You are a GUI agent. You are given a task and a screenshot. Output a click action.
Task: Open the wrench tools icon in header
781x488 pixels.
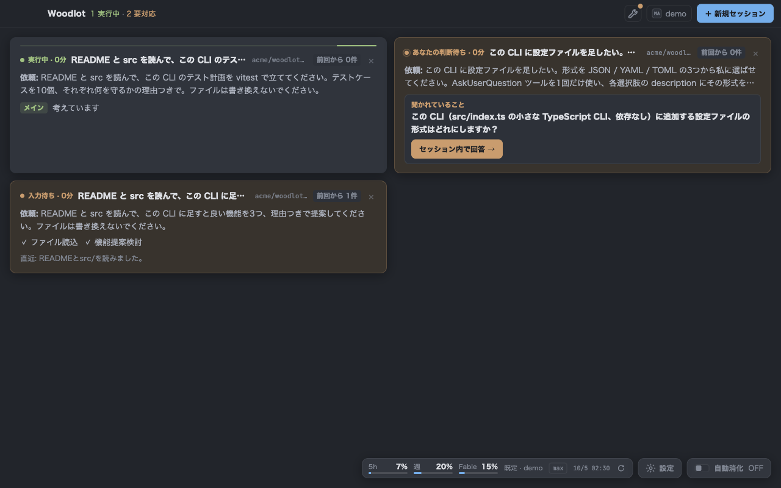tap(633, 13)
